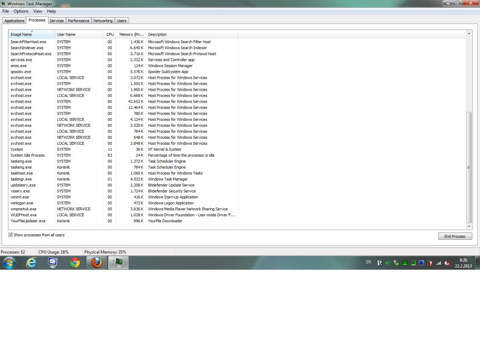The width and height of the screenshot is (480, 337).
Task: Sort by the CPU column header
Action: 110,34
